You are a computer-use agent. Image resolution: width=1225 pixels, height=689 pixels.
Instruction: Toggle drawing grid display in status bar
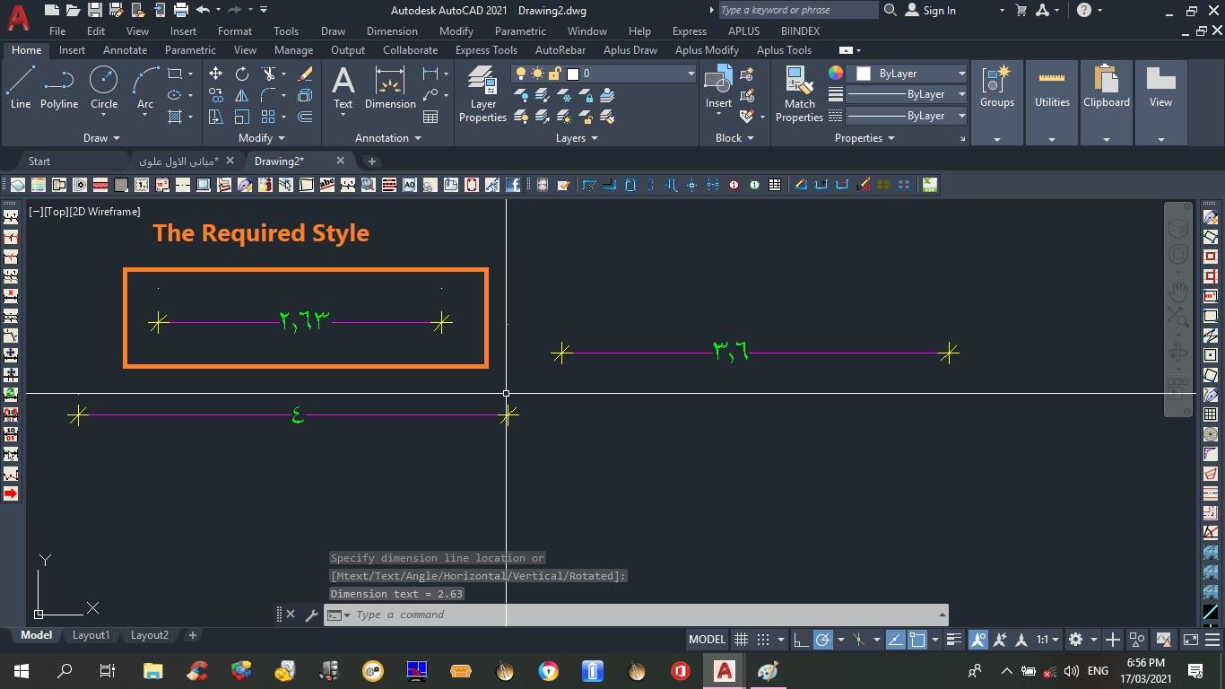tap(741, 640)
